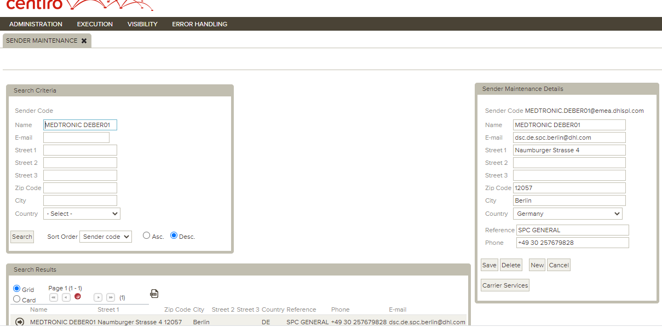Close the Sender Maintenance tab
Image resolution: width=662 pixels, height=327 pixels.
(84, 41)
